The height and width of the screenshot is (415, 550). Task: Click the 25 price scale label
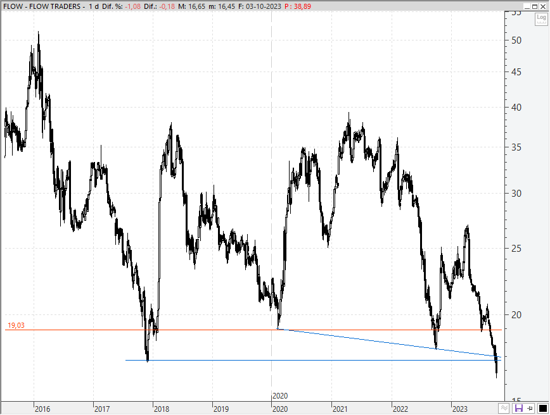[x=516, y=249]
